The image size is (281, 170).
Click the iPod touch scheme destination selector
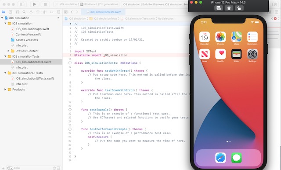click(99, 4)
